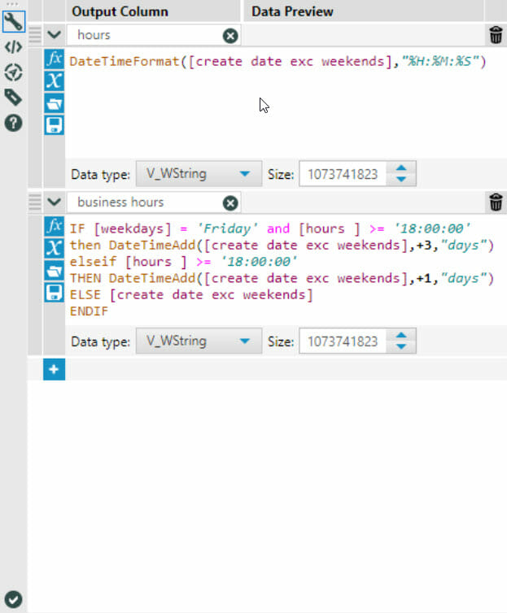
Task: Open columns and constants for business hours expression
Action: click(54, 248)
